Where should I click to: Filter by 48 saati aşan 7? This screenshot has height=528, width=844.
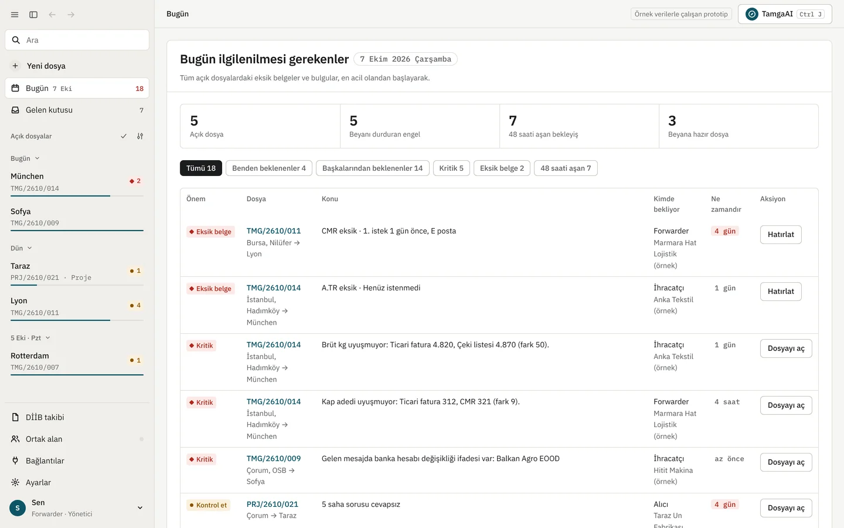point(566,168)
